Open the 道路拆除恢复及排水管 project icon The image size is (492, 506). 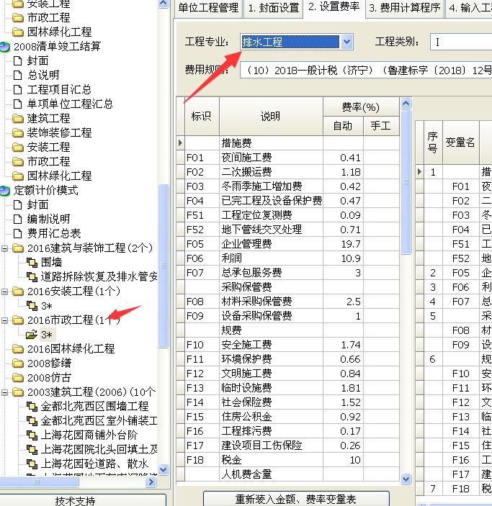click(32, 277)
